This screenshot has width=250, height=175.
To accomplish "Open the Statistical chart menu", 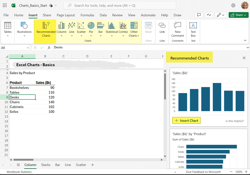I will pos(112,29).
